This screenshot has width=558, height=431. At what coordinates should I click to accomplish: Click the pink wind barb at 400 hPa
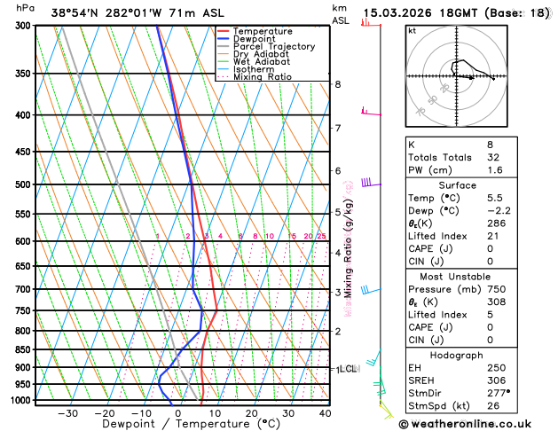(371, 112)
